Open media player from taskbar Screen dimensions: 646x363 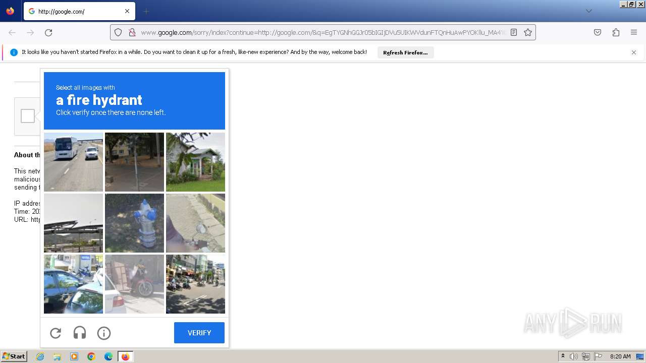pyautogui.click(x=74, y=356)
